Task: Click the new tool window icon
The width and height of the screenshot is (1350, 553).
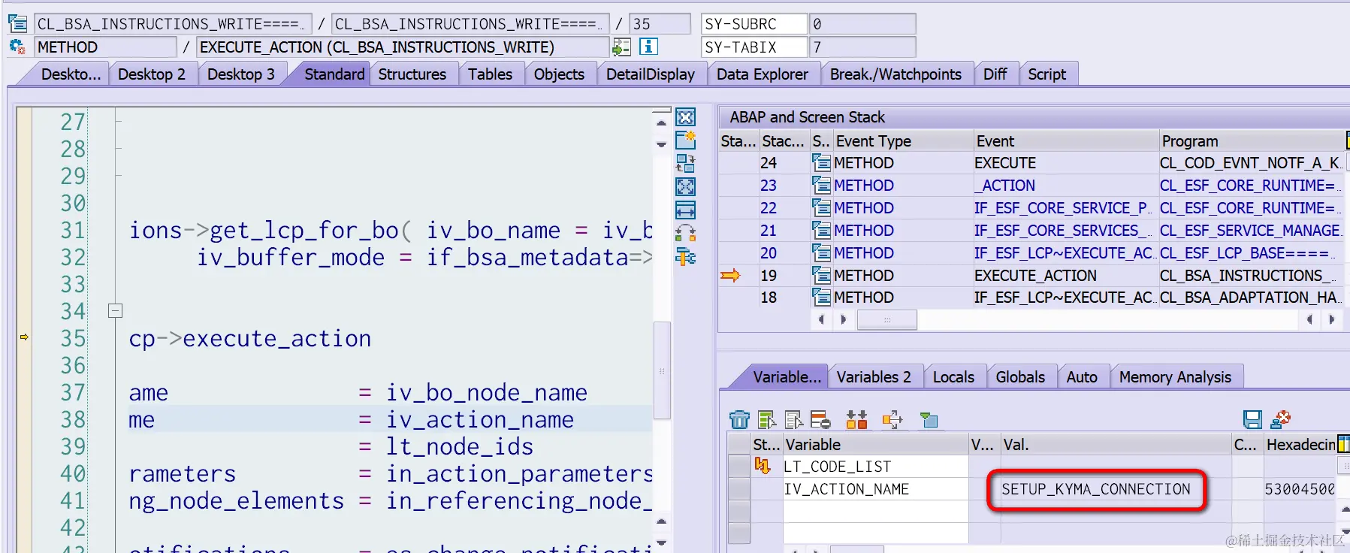Action: 685,140
